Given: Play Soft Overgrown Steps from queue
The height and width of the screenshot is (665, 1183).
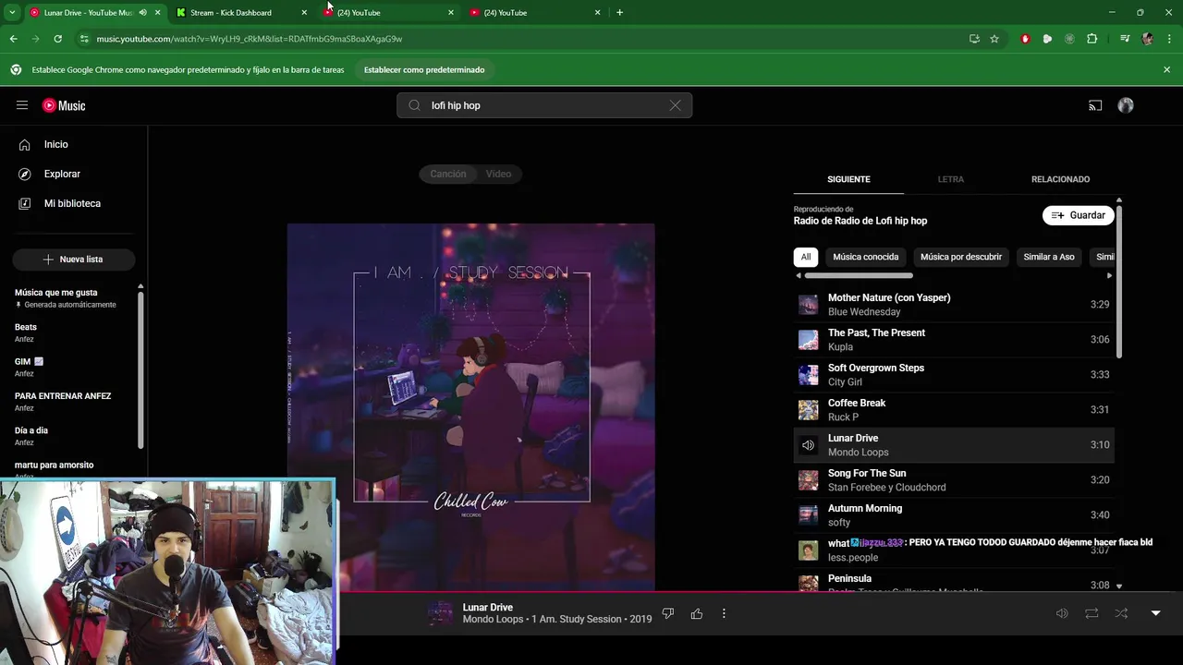Looking at the screenshot, I should pos(954,375).
